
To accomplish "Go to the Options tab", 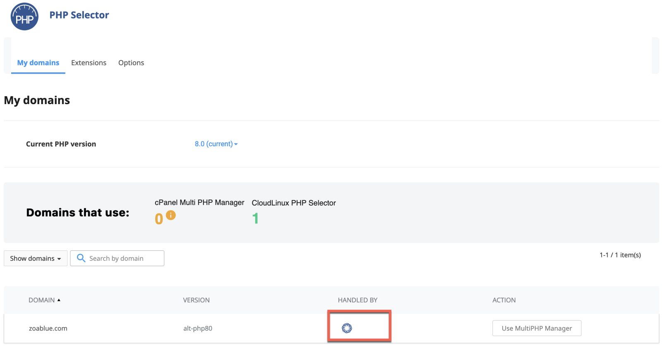I will tap(131, 63).
